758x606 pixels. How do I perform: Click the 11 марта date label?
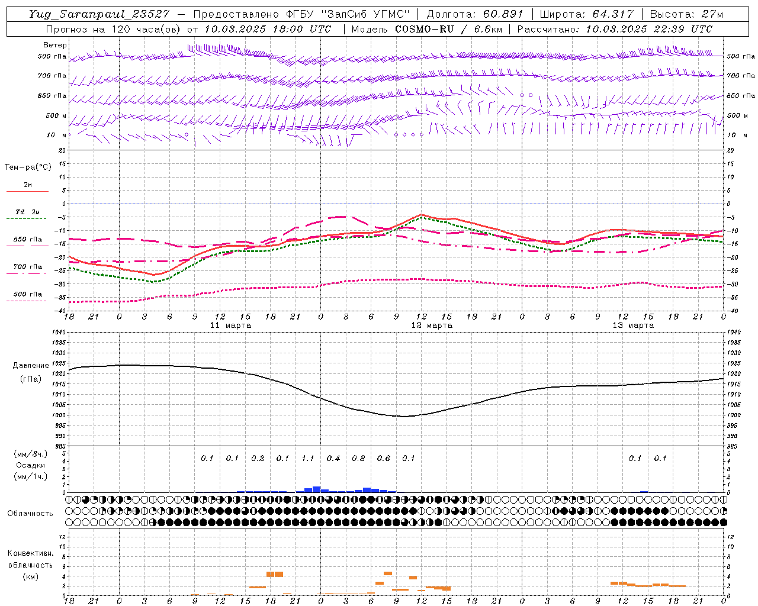(x=230, y=325)
